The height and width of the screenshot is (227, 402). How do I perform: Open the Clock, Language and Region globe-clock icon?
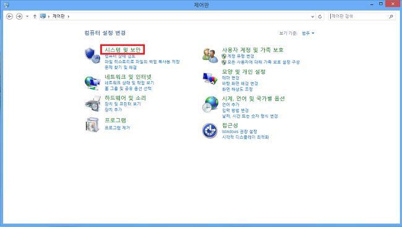(x=210, y=104)
